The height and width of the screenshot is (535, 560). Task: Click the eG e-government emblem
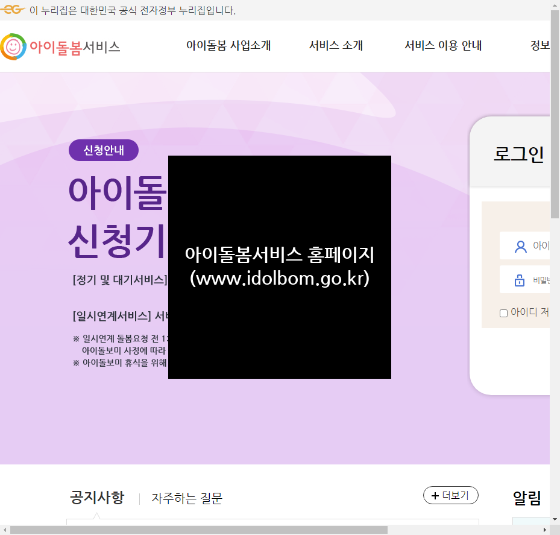[x=13, y=10]
